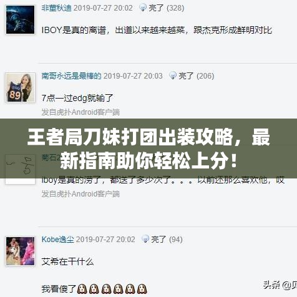
Task: Click the lightbulb icon beside 亮了 (94)
Action: (x=145, y=239)
